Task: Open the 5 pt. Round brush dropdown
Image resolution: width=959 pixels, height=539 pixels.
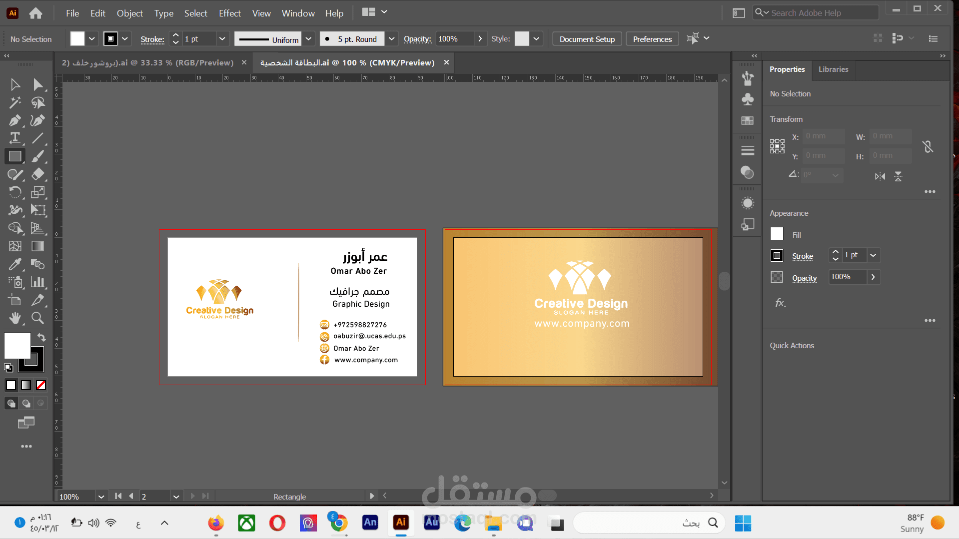Action: click(392, 39)
